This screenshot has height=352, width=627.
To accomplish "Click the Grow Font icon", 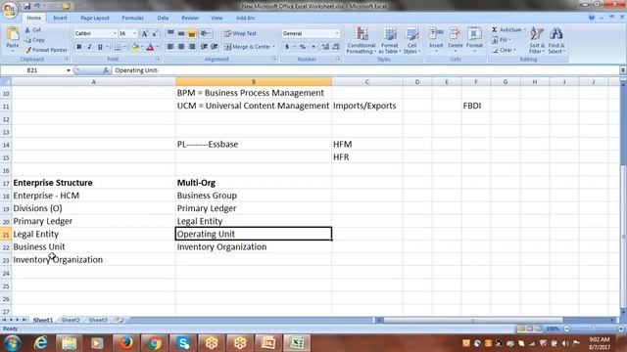I will pyautogui.click(x=145, y=34).
